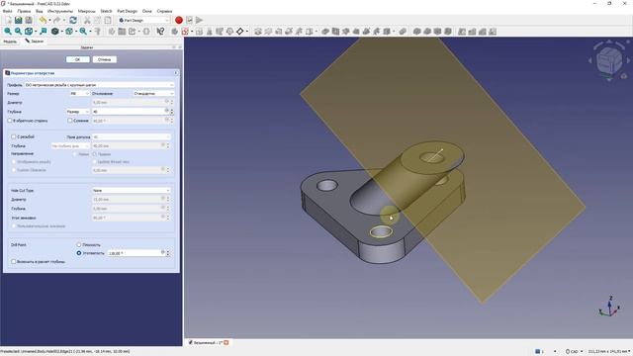The width and height of the screenshot is (633, 356).
Task: Click the Create sketch icon
Action: click(185, 31)
